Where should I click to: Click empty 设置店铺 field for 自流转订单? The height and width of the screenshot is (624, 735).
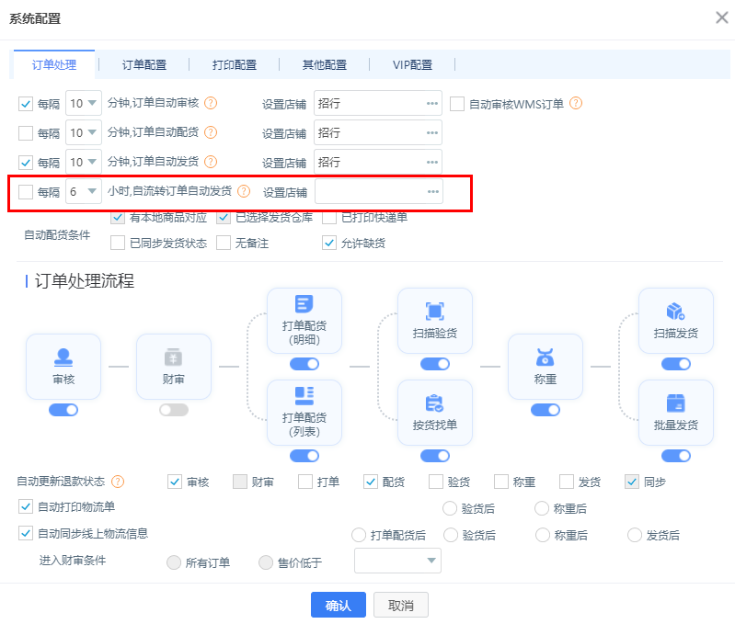[379, 191]
